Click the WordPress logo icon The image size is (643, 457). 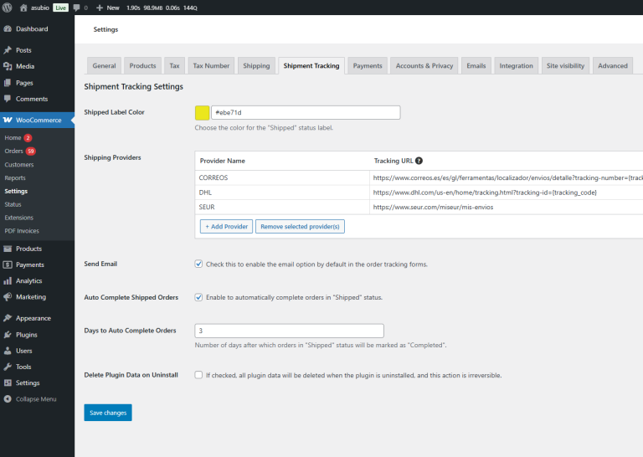(x=8, y=8)
